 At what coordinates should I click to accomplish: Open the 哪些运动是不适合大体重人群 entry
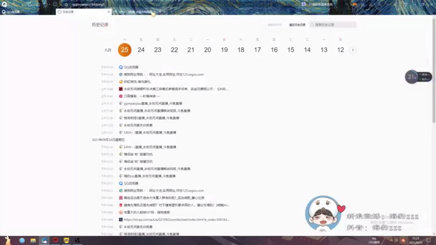pyautogui.click(x=164, y=198)
